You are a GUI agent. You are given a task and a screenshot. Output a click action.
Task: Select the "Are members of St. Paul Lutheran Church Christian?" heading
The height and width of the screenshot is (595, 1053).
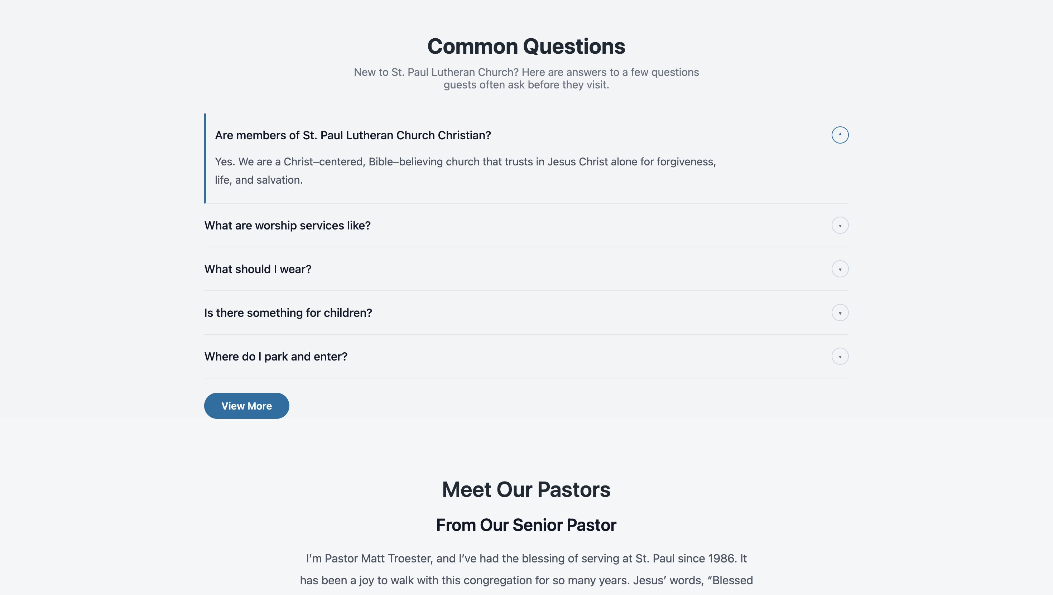pos(353,135)
